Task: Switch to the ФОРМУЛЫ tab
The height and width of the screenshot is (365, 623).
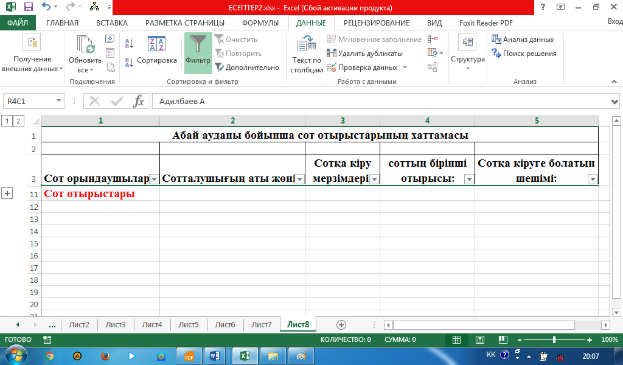Action: (x=260, y=23)
